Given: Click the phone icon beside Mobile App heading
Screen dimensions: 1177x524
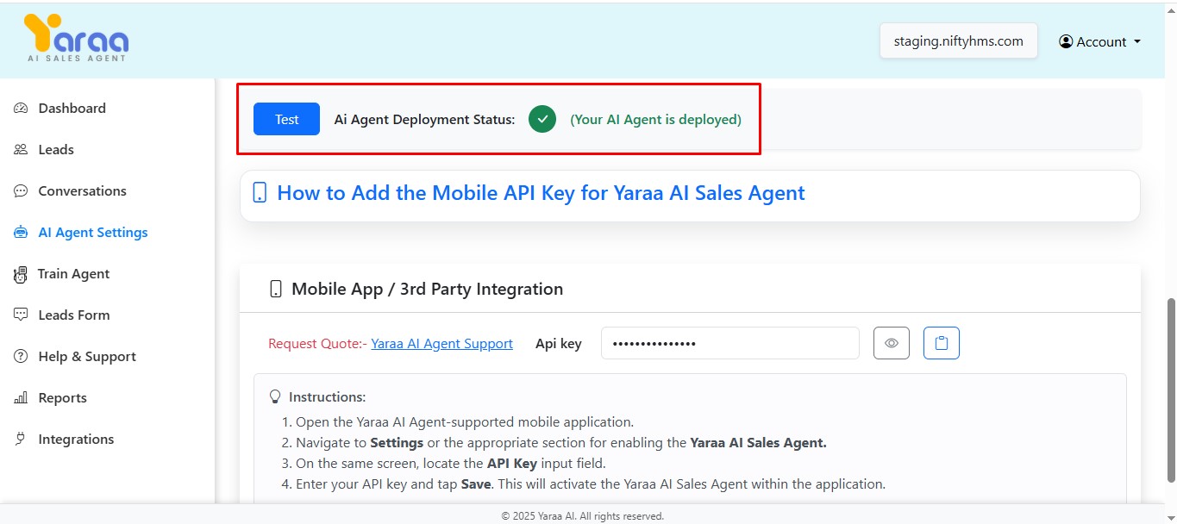Looking at the screenshot, I should [x=276, y=289].
